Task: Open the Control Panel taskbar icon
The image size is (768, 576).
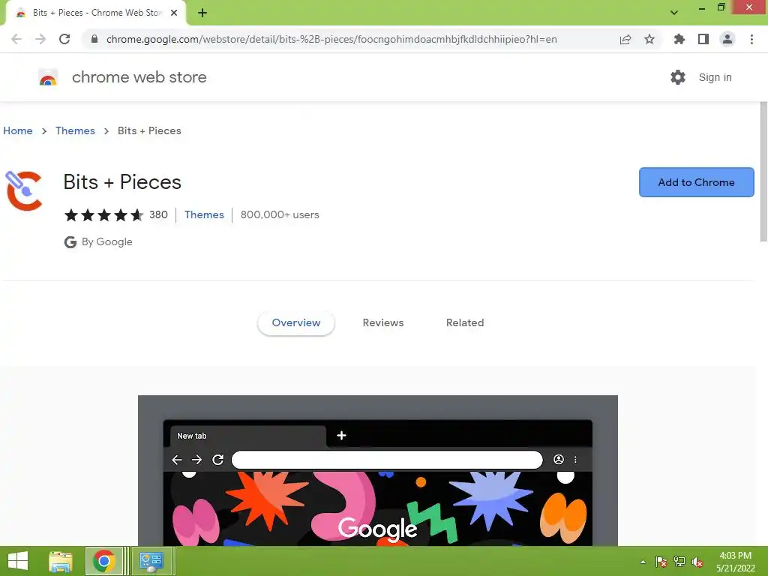Action: pos(151,561)
